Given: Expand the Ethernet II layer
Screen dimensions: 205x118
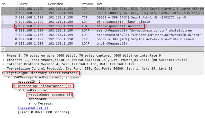Looking at the screenshot, I should pos(3,60).
